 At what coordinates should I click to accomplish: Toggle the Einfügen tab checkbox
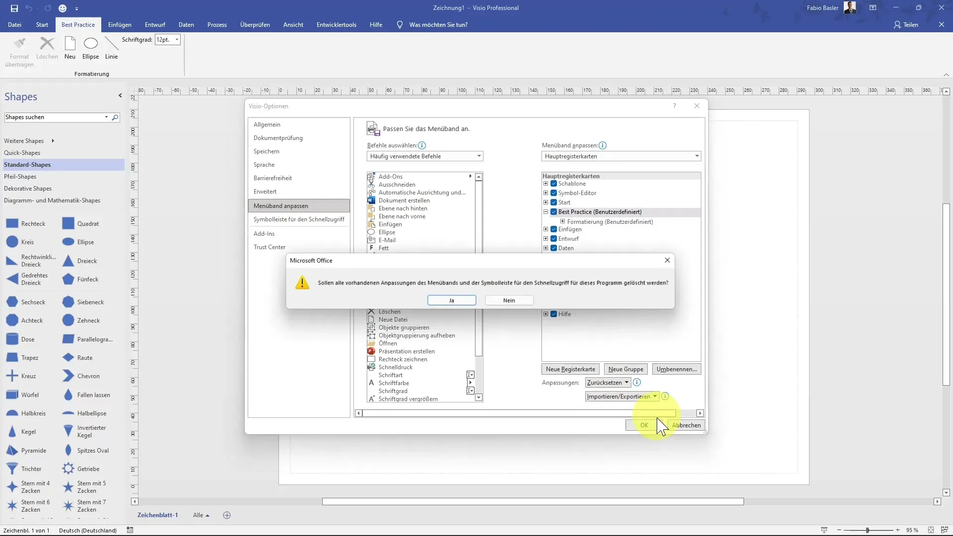pos(554,229)
